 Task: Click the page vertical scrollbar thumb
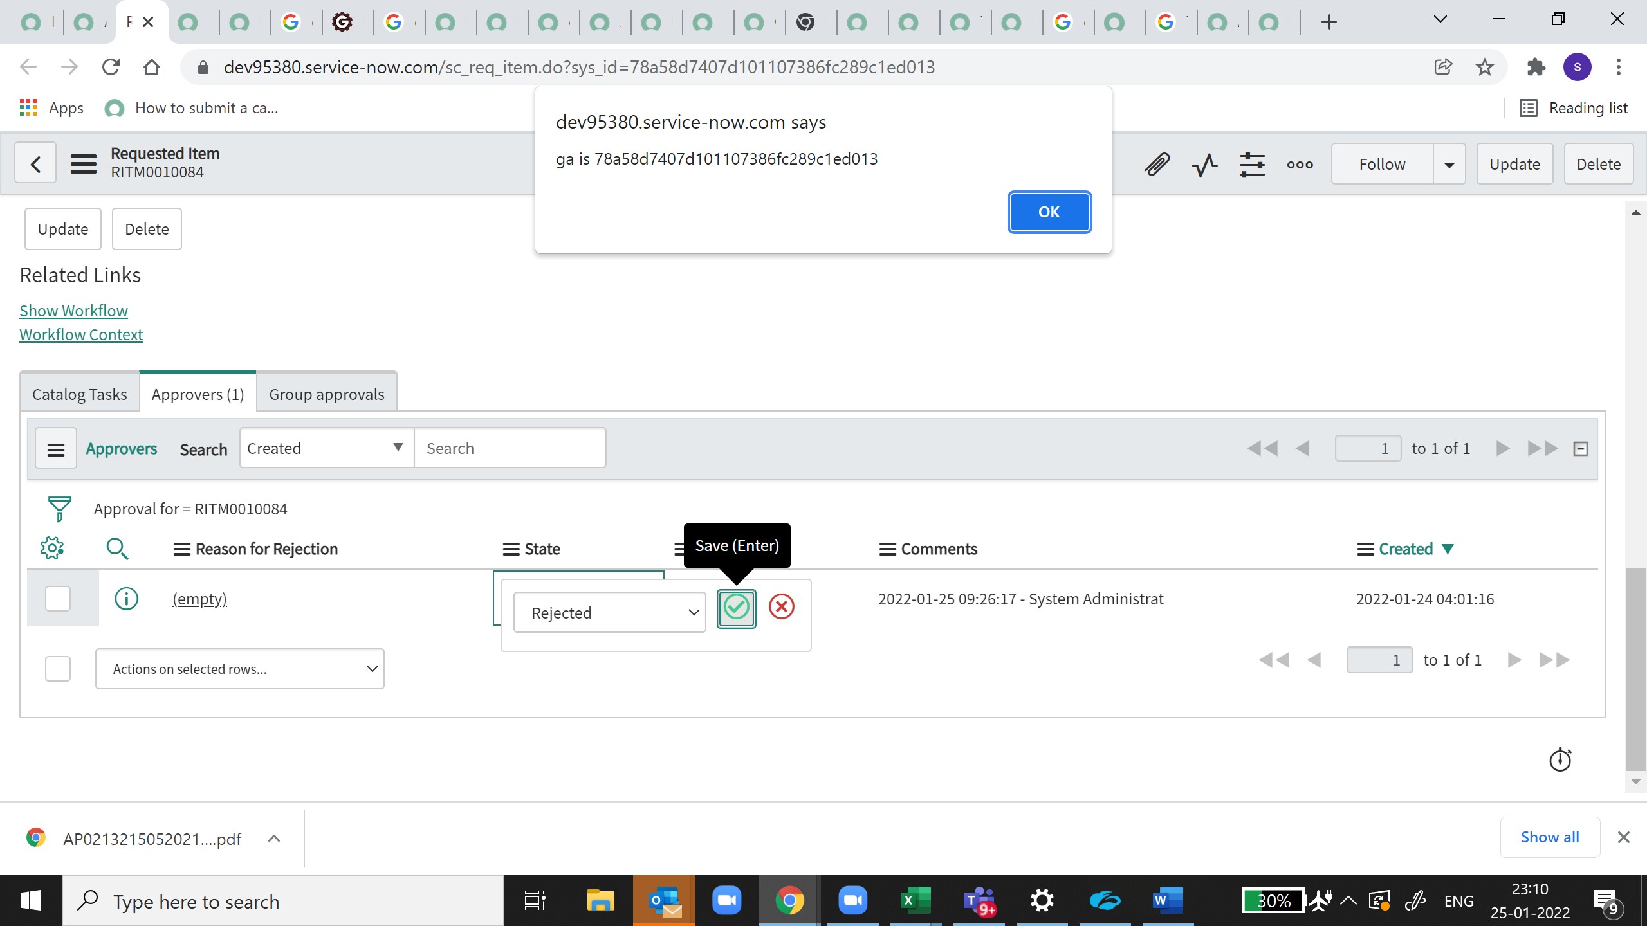point(1635,669)
